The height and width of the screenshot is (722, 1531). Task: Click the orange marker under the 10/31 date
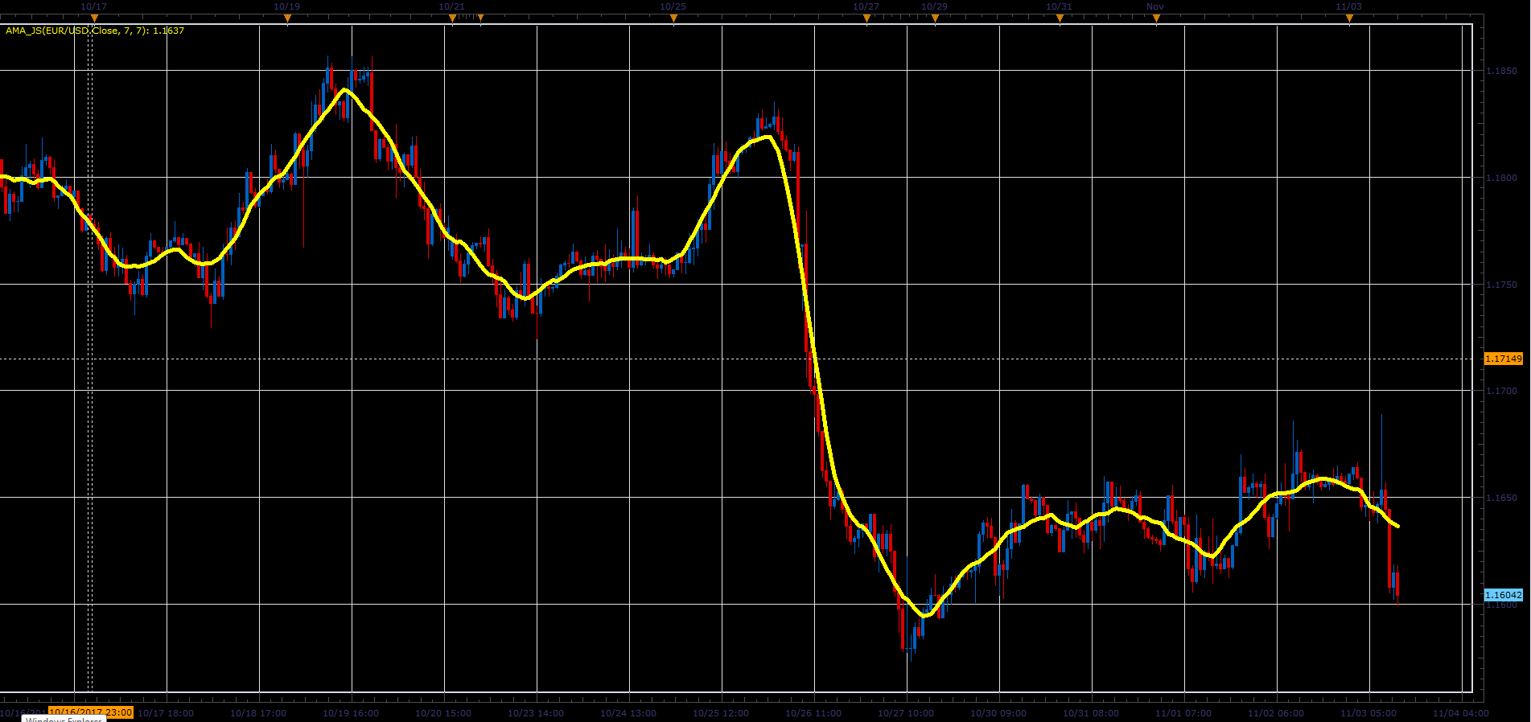click(1060, 18)
